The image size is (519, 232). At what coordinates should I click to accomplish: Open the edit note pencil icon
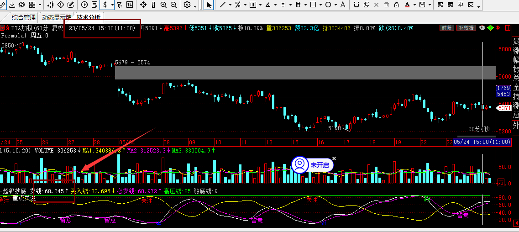tap(70, 5)
